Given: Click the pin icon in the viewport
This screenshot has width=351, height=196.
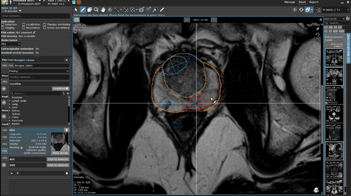Looking at the screenshot, I should point(317,29).
